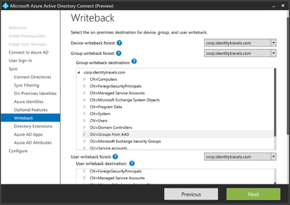The image size is (290, 205).
Task: Go to Azure AD Attributes step
Action: click(33, 142)
